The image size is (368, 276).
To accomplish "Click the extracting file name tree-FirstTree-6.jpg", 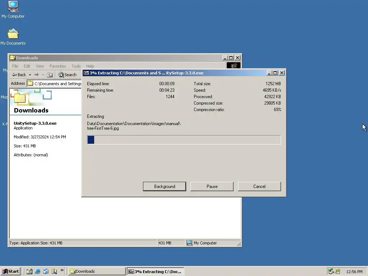I will (103, 128).
